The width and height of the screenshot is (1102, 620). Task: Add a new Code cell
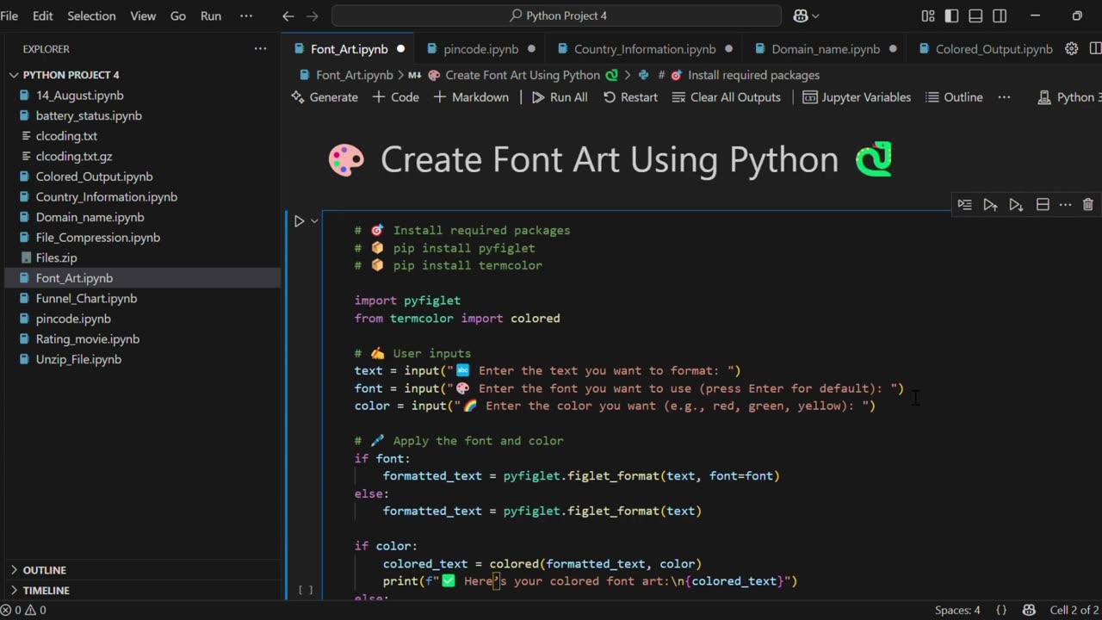pos(396,97)
